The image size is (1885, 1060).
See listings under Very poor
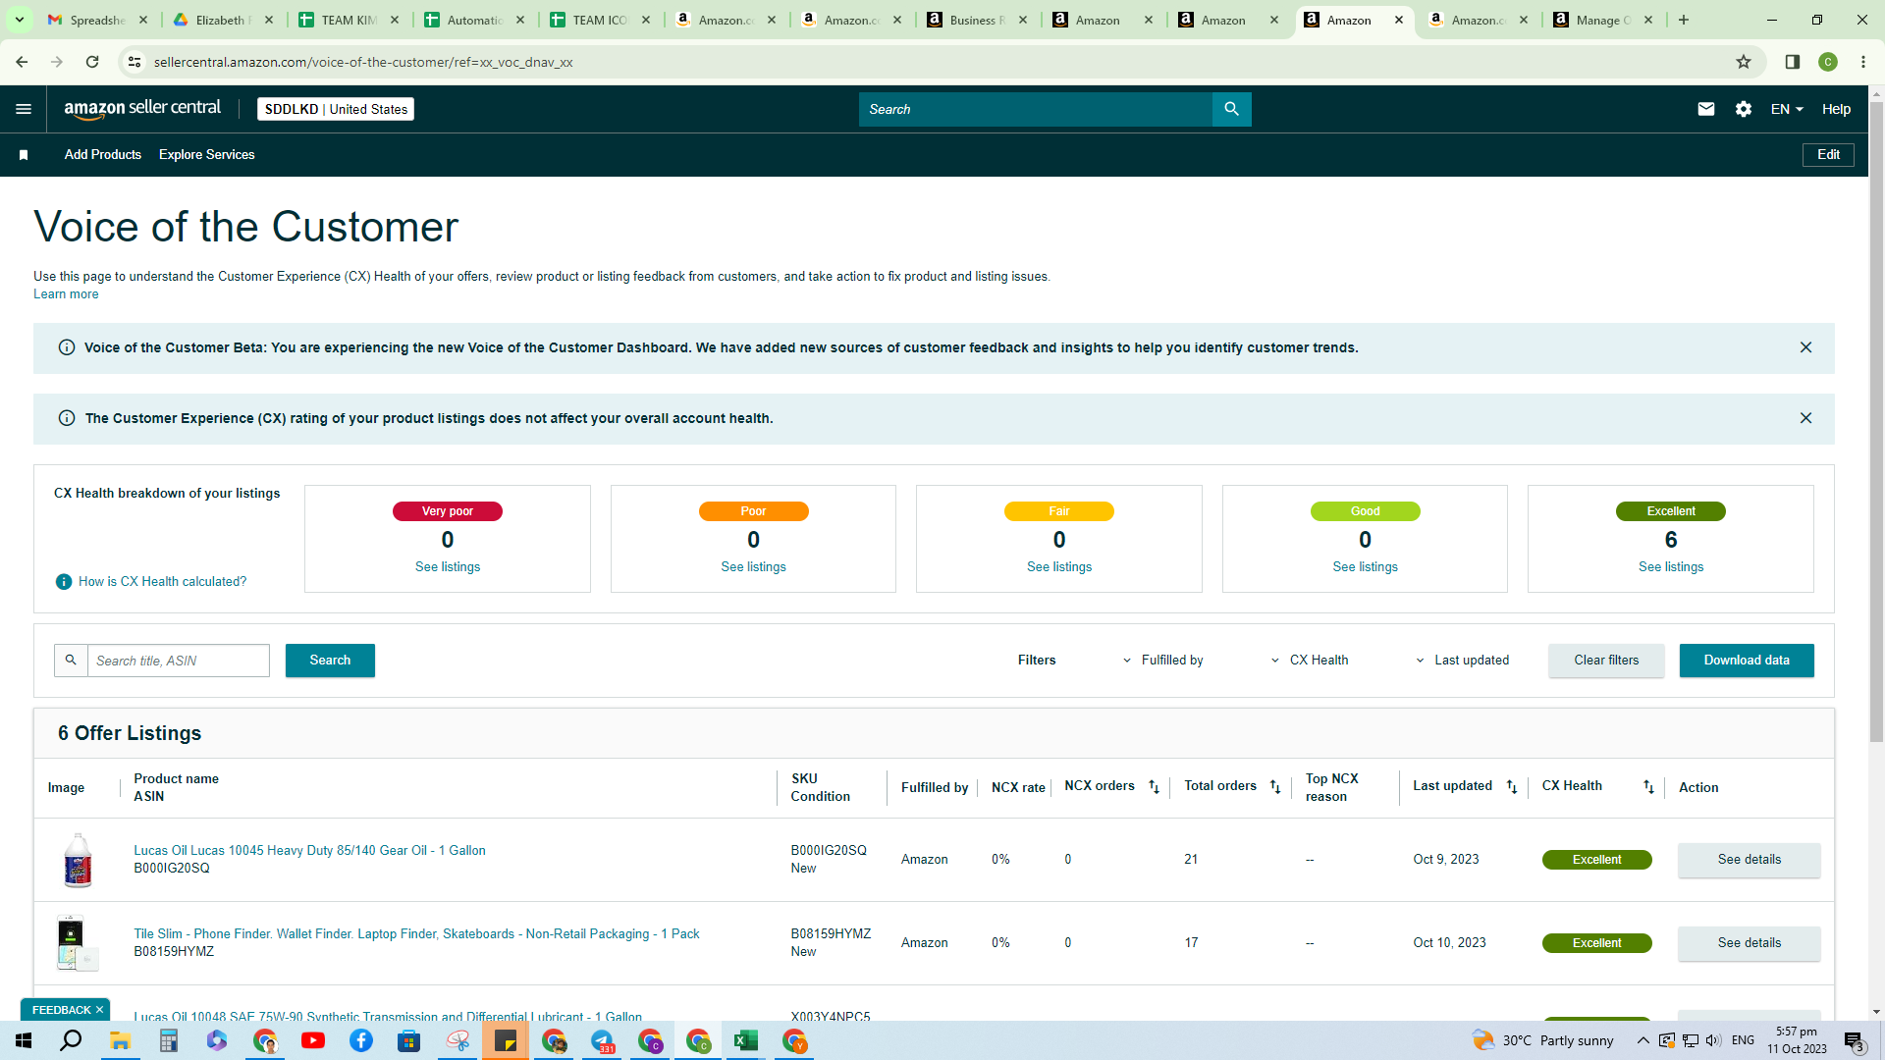click(448, 567)
